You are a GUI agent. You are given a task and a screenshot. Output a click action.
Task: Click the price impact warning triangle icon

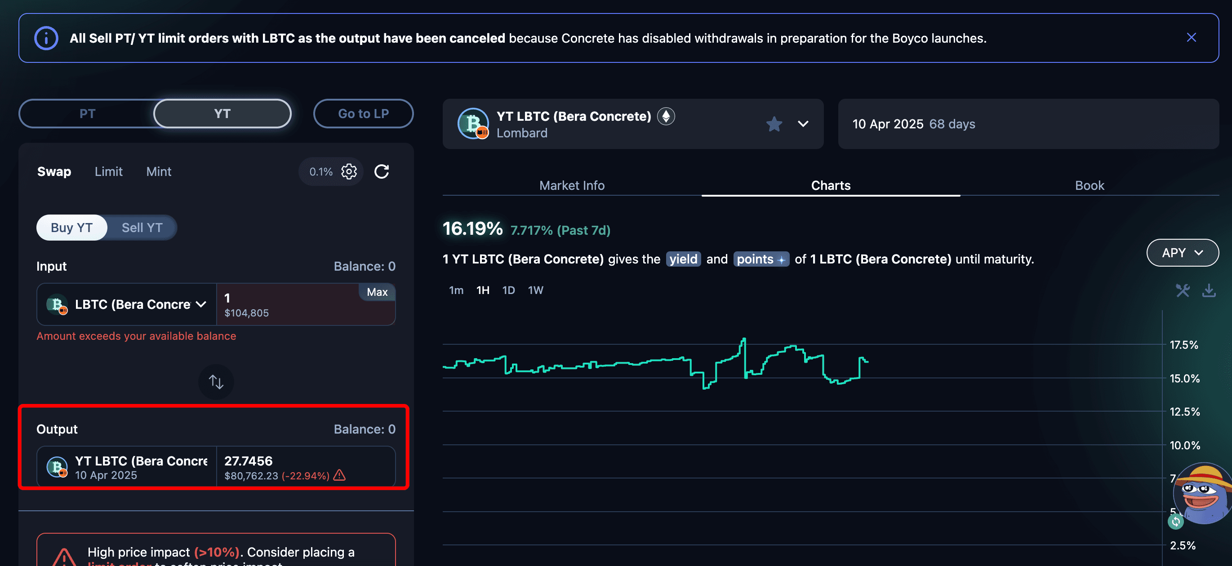click(x=339, y=475)
